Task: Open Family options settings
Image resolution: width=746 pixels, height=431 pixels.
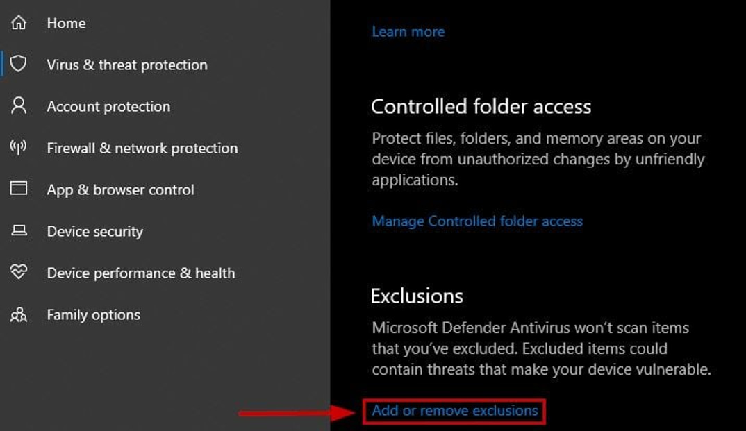Action: pyautogui.click(x=92, y=314)
